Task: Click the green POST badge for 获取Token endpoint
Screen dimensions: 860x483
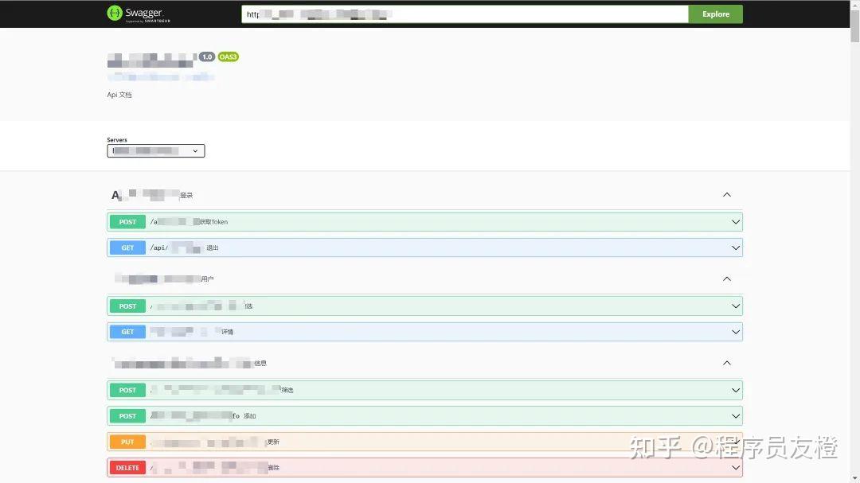Action: pos(126,221)
